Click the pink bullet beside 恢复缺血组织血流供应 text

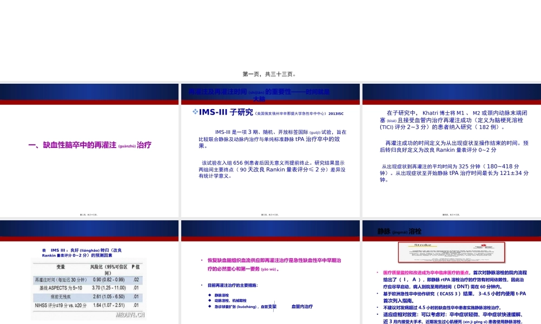(x=202, y=260)
